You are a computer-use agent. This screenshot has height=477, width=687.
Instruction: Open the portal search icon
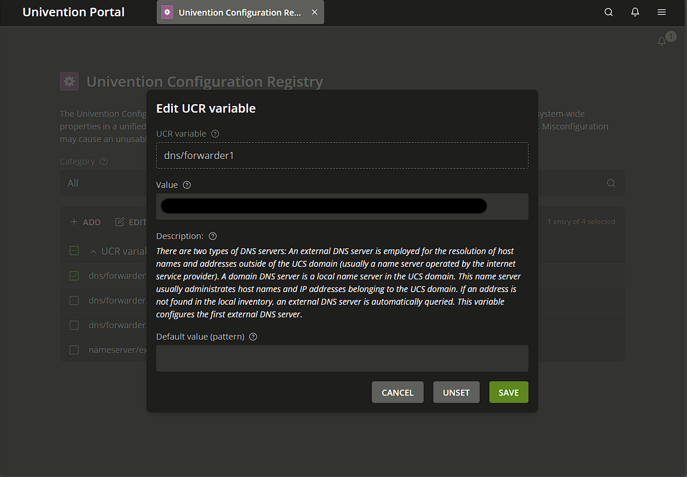click(609, 12)
